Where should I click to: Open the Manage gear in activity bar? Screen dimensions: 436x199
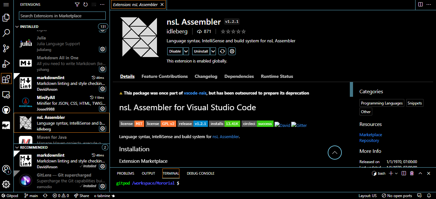(6, 184)
